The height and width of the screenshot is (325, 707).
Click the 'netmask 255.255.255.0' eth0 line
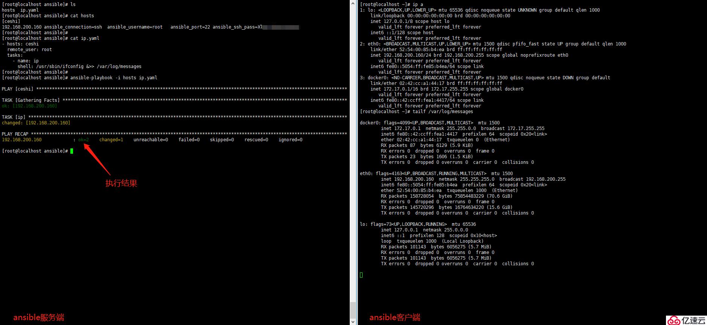[x=473, y=179]
